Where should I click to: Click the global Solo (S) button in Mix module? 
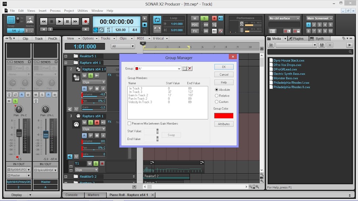204,18
